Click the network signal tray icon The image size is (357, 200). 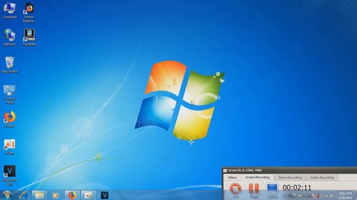(x=326, y=196)
